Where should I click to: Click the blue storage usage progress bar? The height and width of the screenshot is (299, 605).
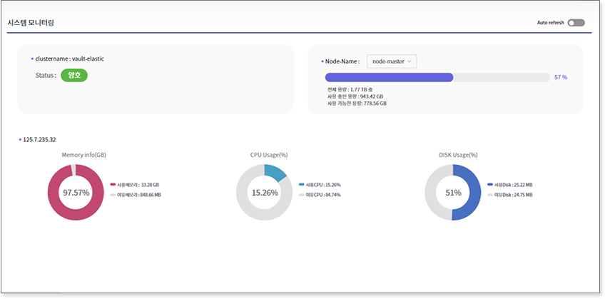(x=389, y=77)
